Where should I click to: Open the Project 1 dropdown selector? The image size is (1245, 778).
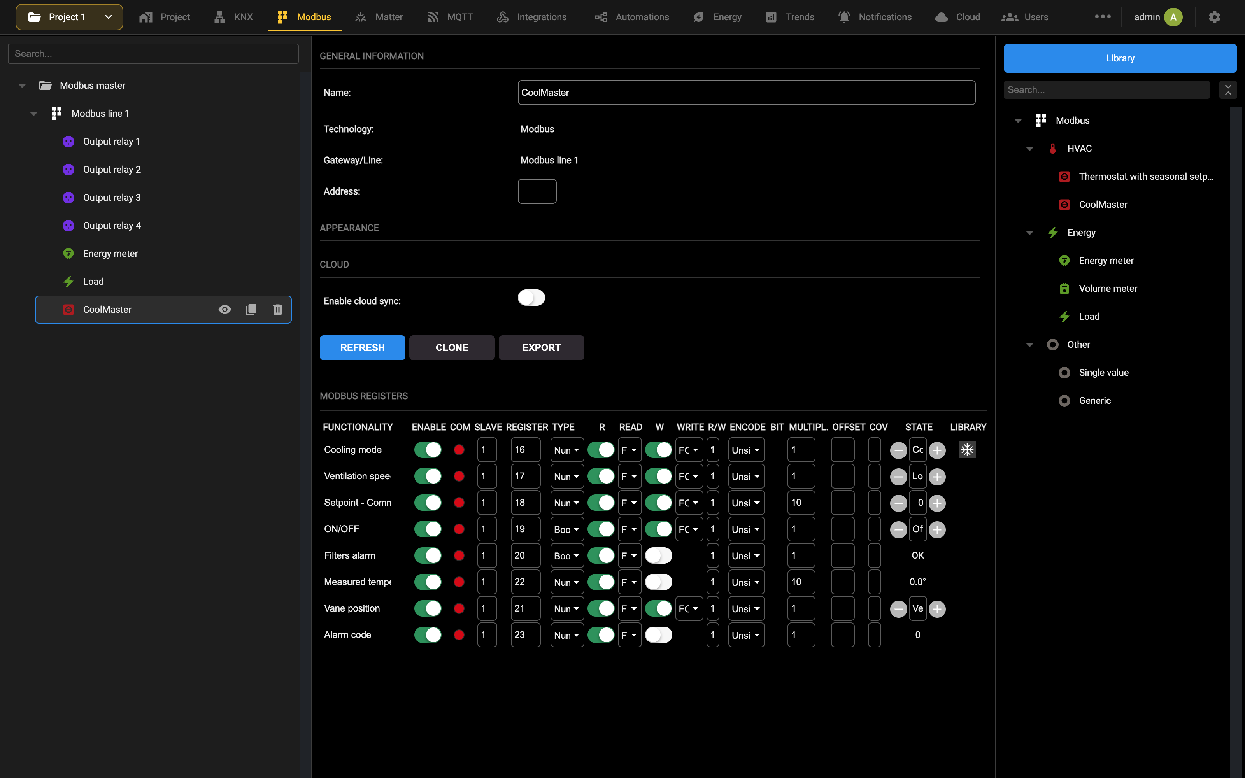(x=70, y=17)
